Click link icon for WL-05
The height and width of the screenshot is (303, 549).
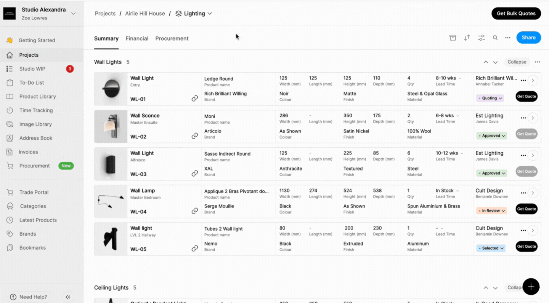pyautogui.click(x=195, y=249)
